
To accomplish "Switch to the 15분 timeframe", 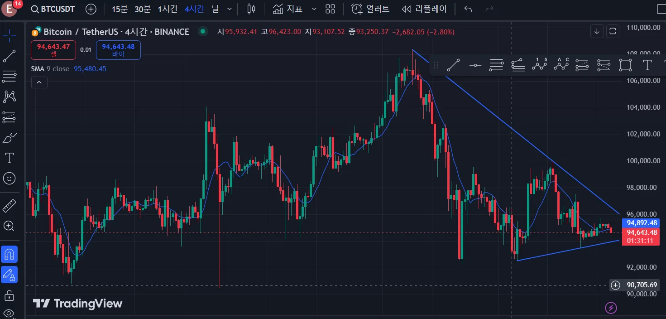I will tap(120, 9).
